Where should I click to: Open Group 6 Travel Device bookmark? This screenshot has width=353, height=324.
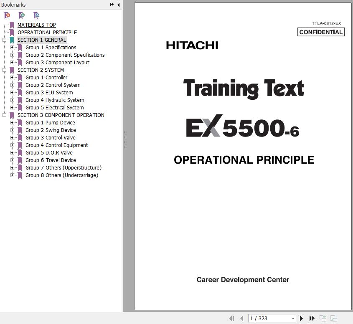tap(51, 160)
